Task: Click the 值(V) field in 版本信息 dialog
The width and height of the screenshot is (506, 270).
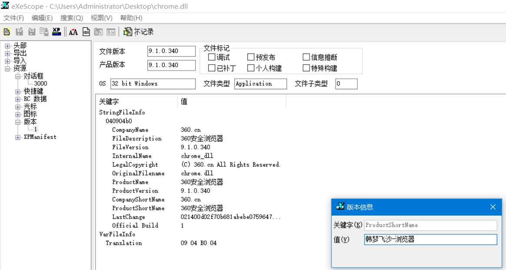Action: pyautogui.click(x=430, y=240)
